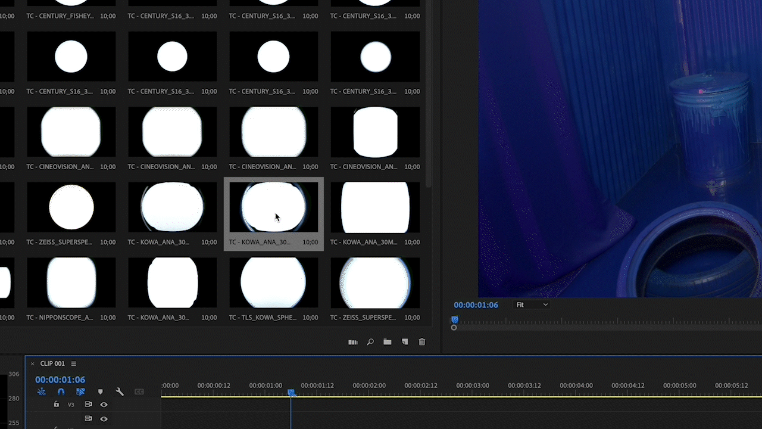Select the TC - TLS_KOWA_SPHE thumbnail
Image resolution: width=762 pixels, height=429 pixels.
(273, 283)
